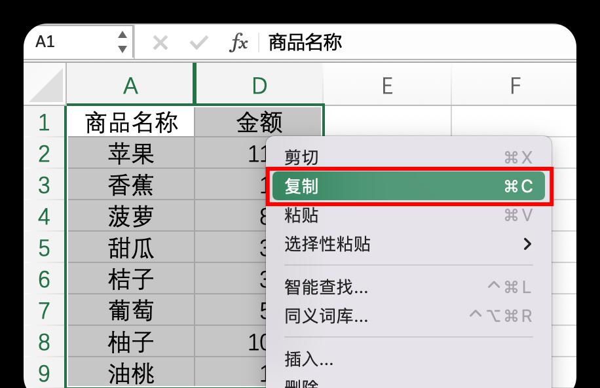
Task: Click the cell containing 柚子
Action: 131,342
